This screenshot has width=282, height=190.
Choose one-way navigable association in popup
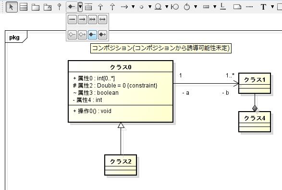[82, 19]
